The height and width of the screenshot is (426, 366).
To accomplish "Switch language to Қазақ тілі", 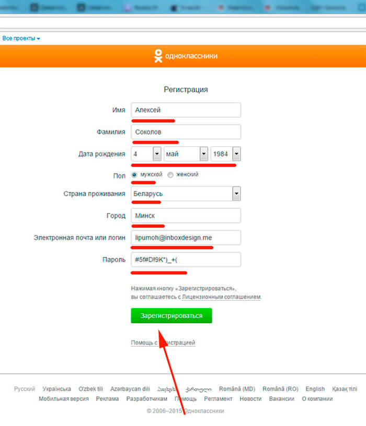I will point(345,389).
